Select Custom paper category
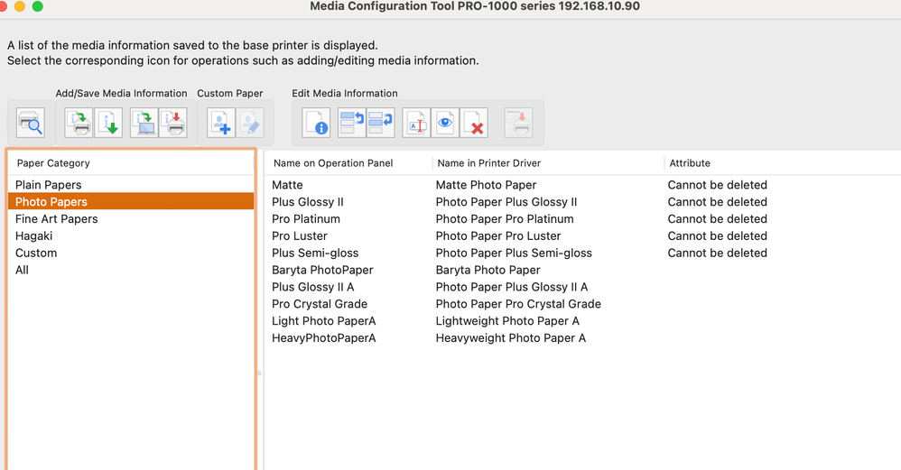The width and height of the screenshot is (901, 470). (131, 253)
